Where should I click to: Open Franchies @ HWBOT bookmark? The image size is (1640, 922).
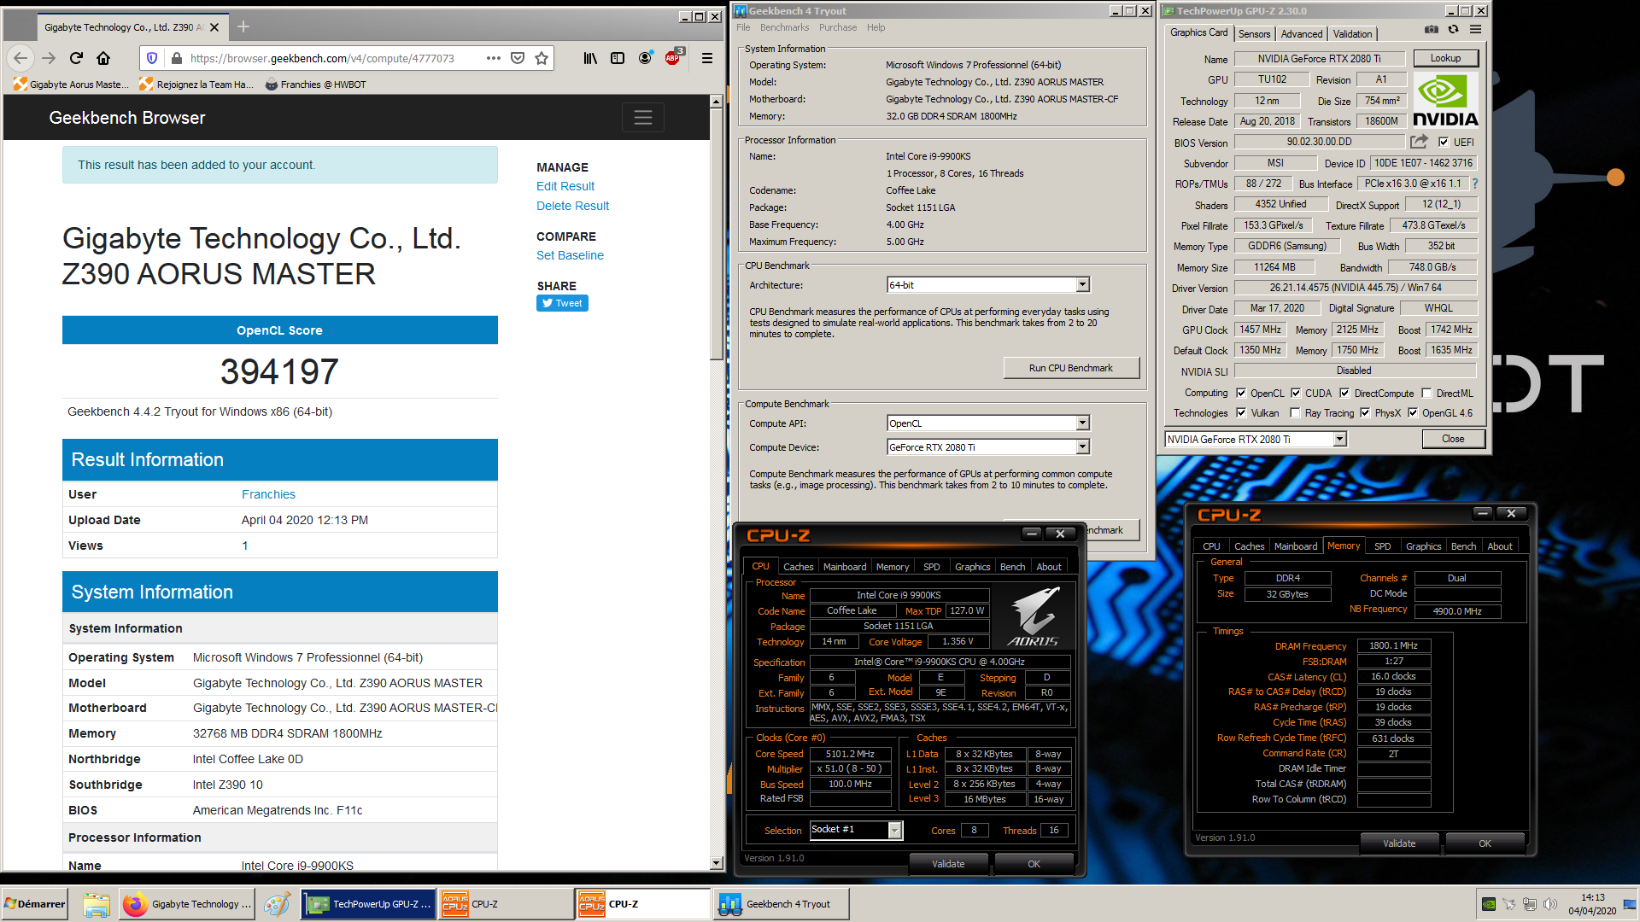tap(315, 85)
